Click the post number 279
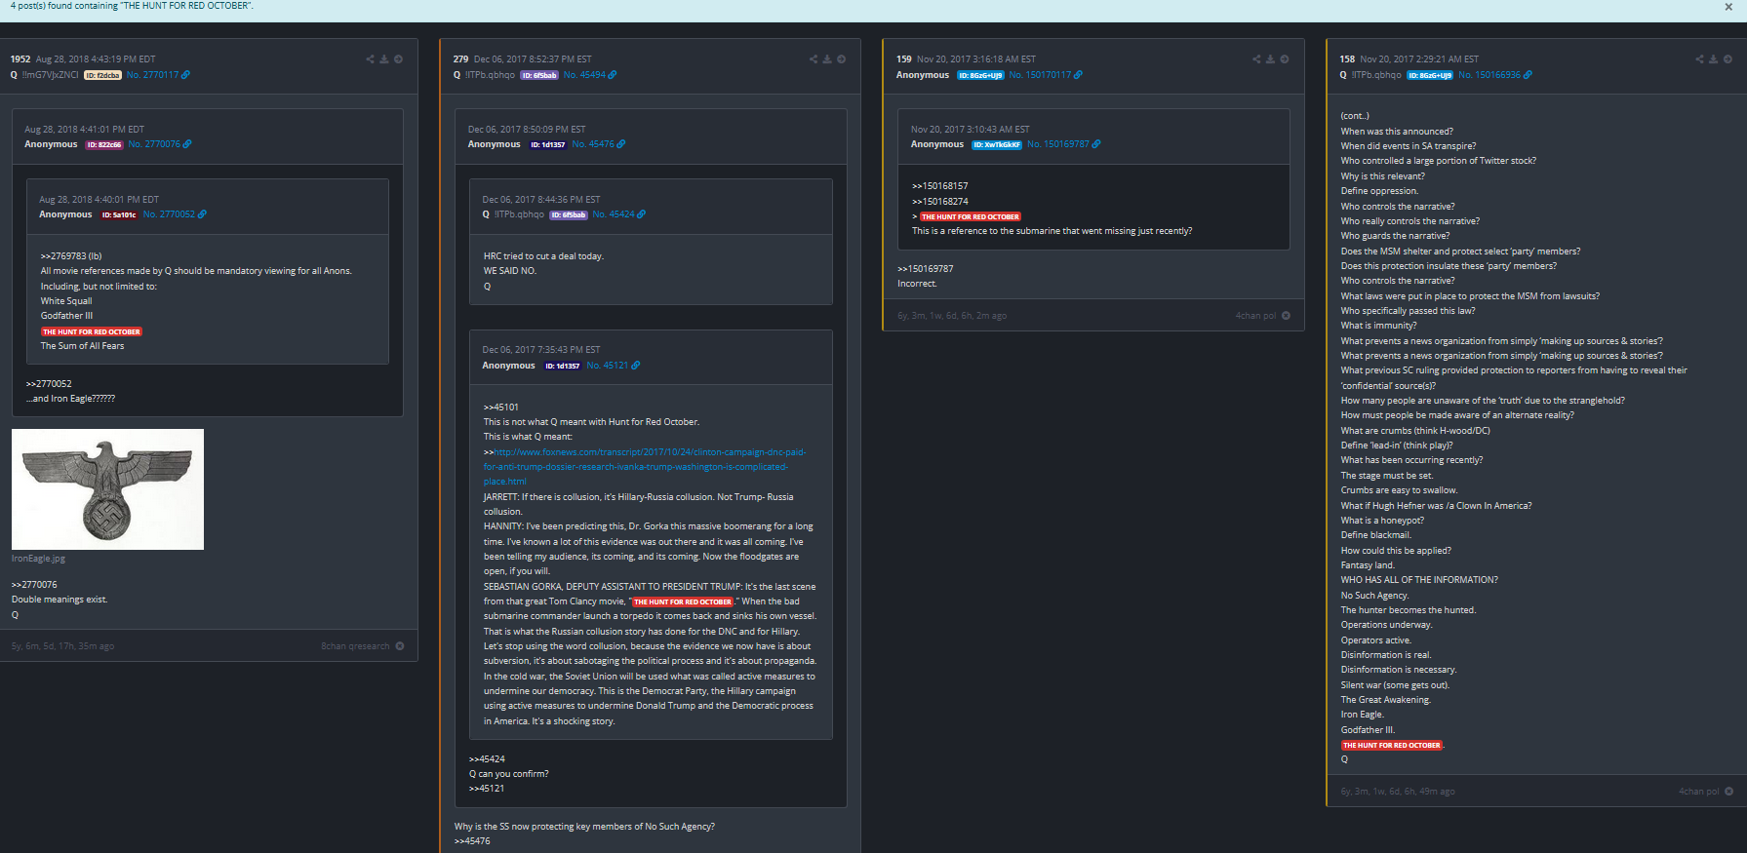This screenshot has height=853, width=1747. pos(460,59)
